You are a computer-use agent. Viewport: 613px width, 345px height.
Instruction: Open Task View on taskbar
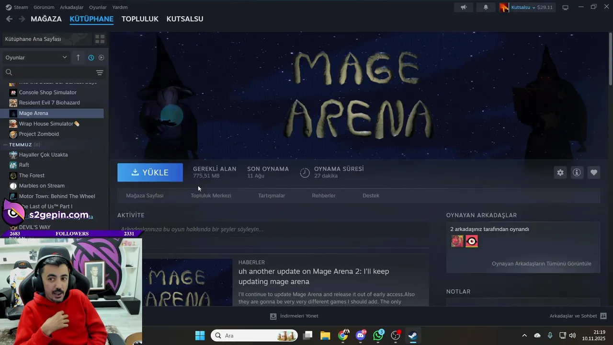tap(308, 335)
